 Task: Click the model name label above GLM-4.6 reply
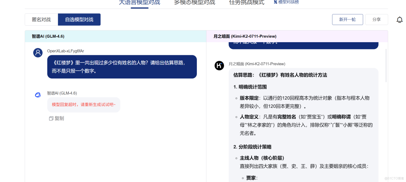point(62,93)
